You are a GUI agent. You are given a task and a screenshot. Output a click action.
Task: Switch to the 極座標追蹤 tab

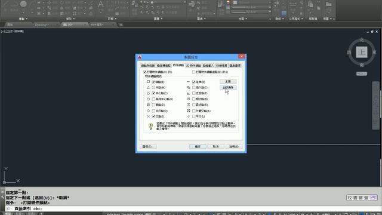(x=164, y=66)
